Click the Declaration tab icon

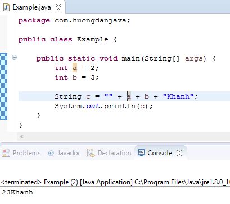click(x=91, y=153)
